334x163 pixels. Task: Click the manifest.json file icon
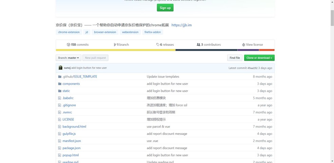(x=60, y=141)
